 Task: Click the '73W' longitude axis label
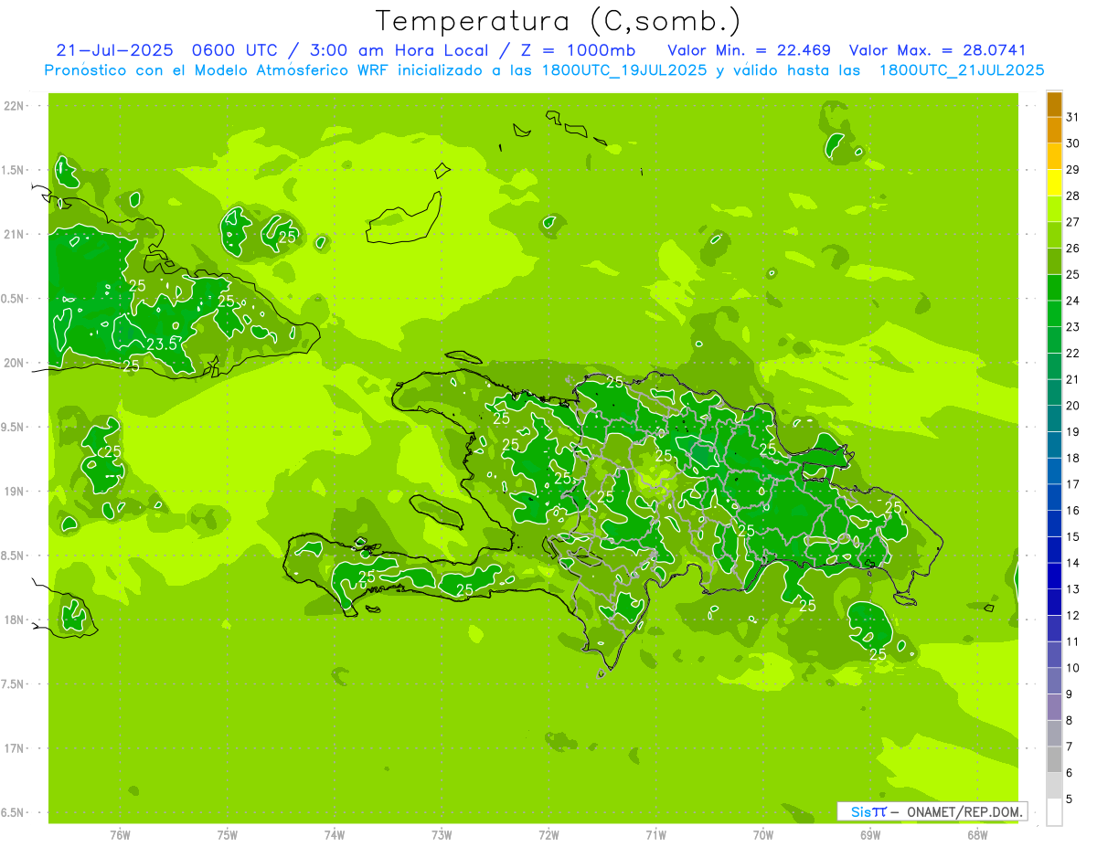point(442,835)
